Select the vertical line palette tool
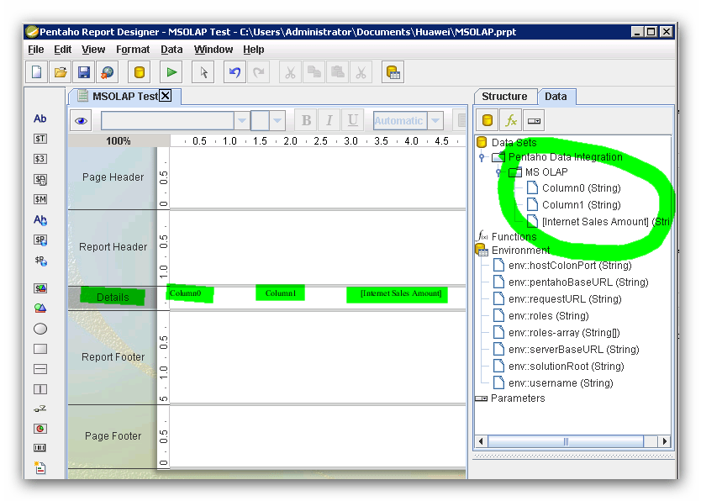Screen dimensions: 701x501 point(40,389)
